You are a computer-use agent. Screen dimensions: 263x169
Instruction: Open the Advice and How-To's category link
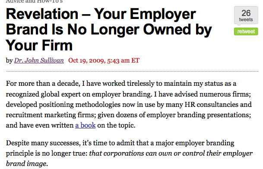click(34, 1)
